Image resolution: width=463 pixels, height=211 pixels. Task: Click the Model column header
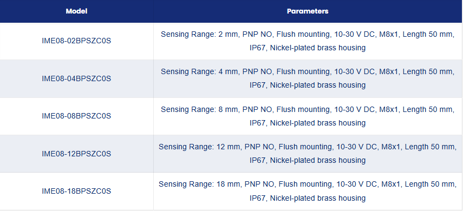[76, 11]
